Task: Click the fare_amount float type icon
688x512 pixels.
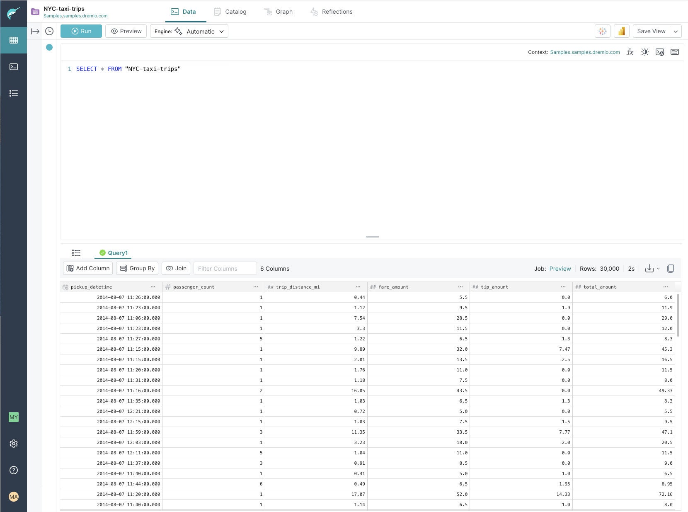Action: [373, 287]
